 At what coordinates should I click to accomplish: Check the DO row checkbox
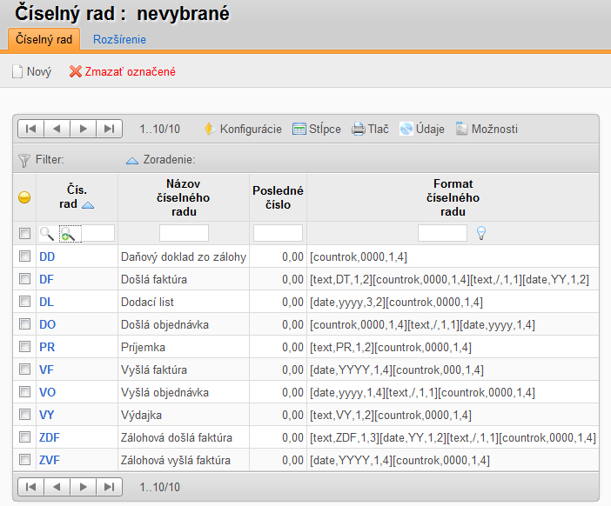pyautogui.click(x=24, y=323)
